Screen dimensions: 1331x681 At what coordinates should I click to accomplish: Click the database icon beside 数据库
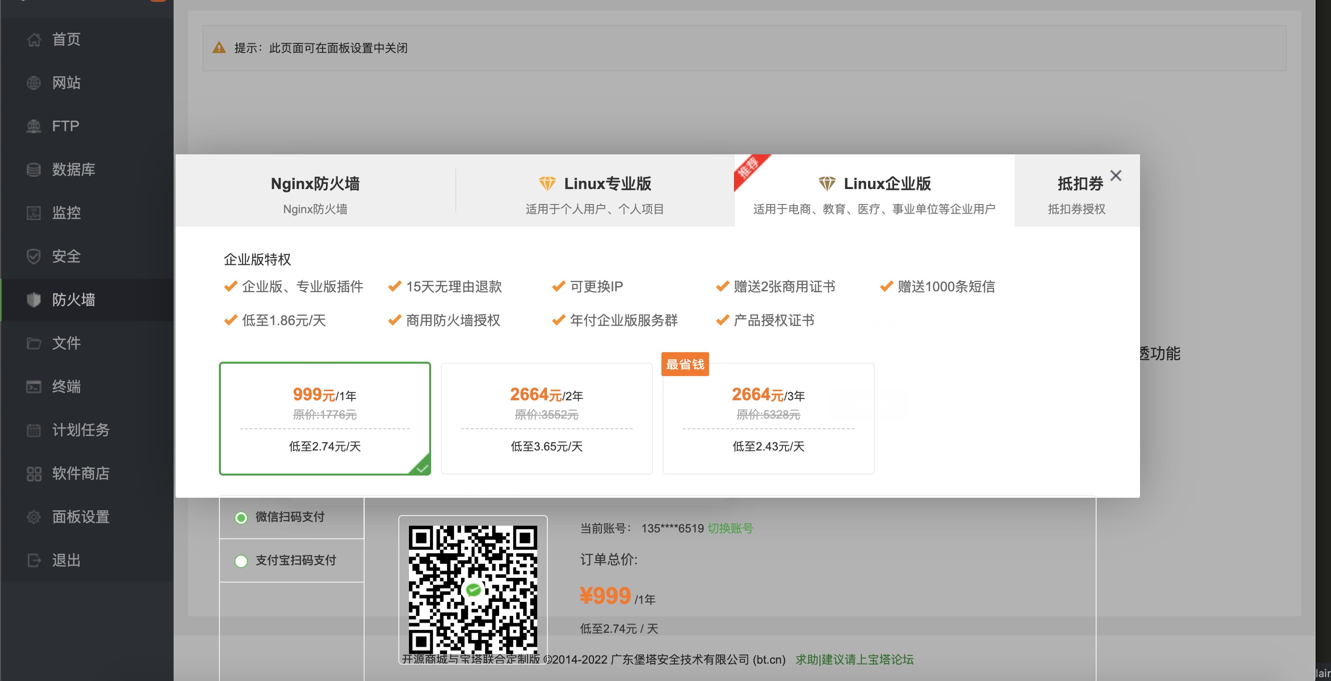34,169
